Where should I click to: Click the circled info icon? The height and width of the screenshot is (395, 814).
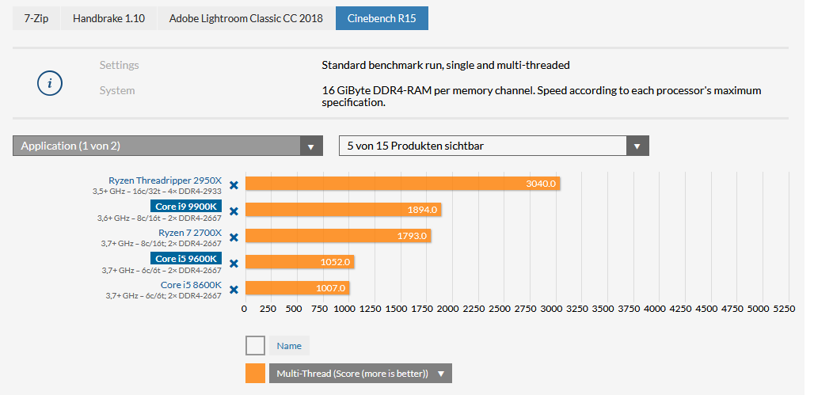[x=50, y=82]
